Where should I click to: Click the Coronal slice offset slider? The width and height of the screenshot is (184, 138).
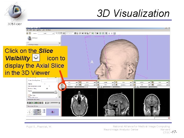(148, 87)
